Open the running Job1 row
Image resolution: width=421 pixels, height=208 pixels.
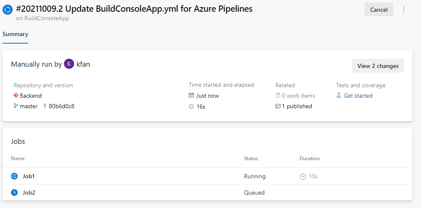coord(29,176)
